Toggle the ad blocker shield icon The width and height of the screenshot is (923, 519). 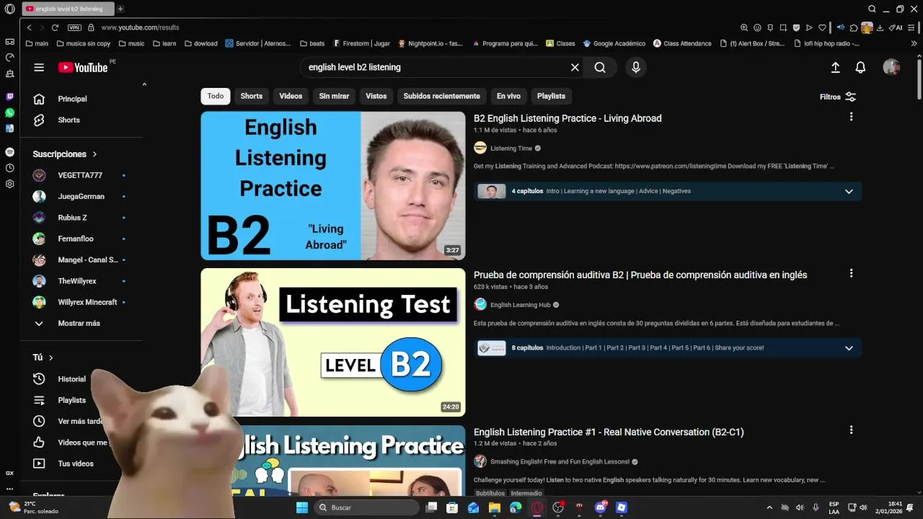tap(796, 27)
